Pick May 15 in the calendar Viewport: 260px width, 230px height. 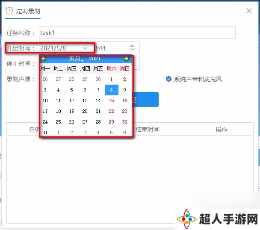coord(112,100)
